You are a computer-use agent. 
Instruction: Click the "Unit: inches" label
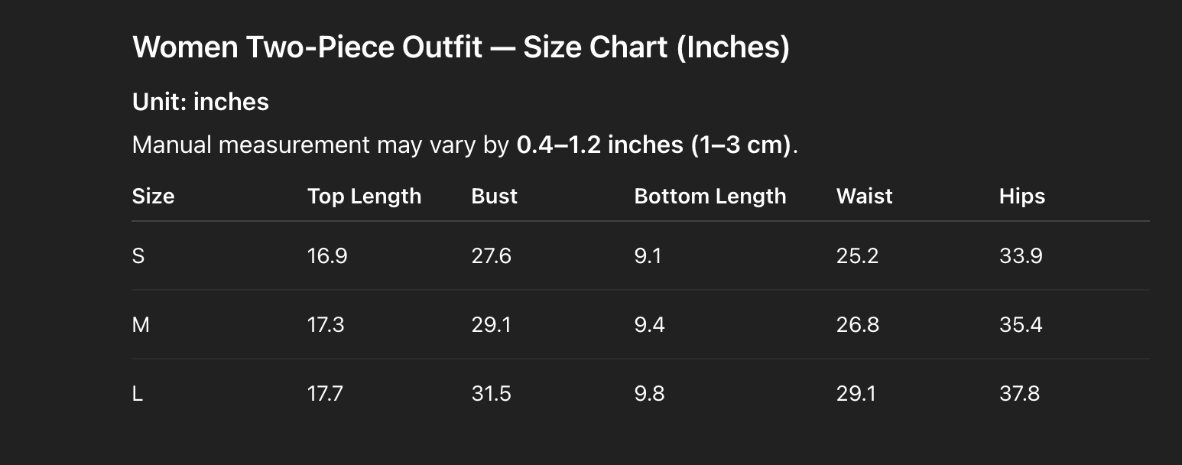[x=200, y=102]
